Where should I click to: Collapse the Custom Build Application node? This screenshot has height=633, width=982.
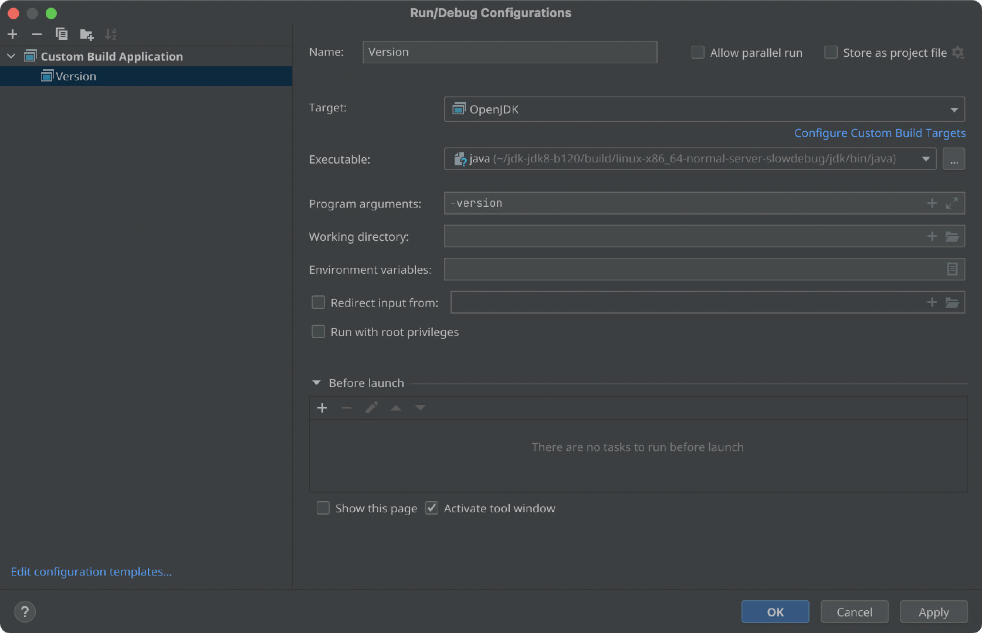pyautogui.click(x=11, y=56)
